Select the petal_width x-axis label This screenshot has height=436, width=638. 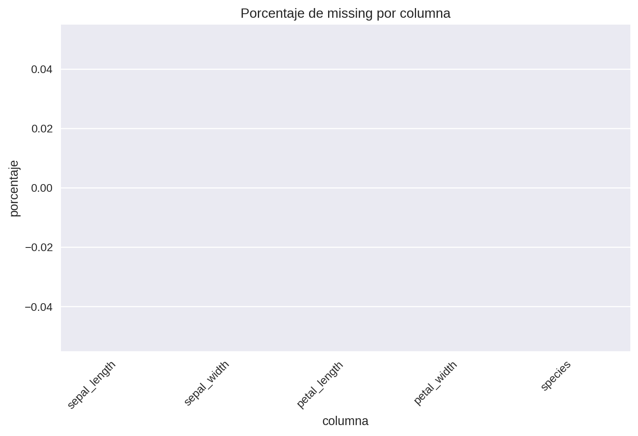pyautogui.click(x=435, y=383)
